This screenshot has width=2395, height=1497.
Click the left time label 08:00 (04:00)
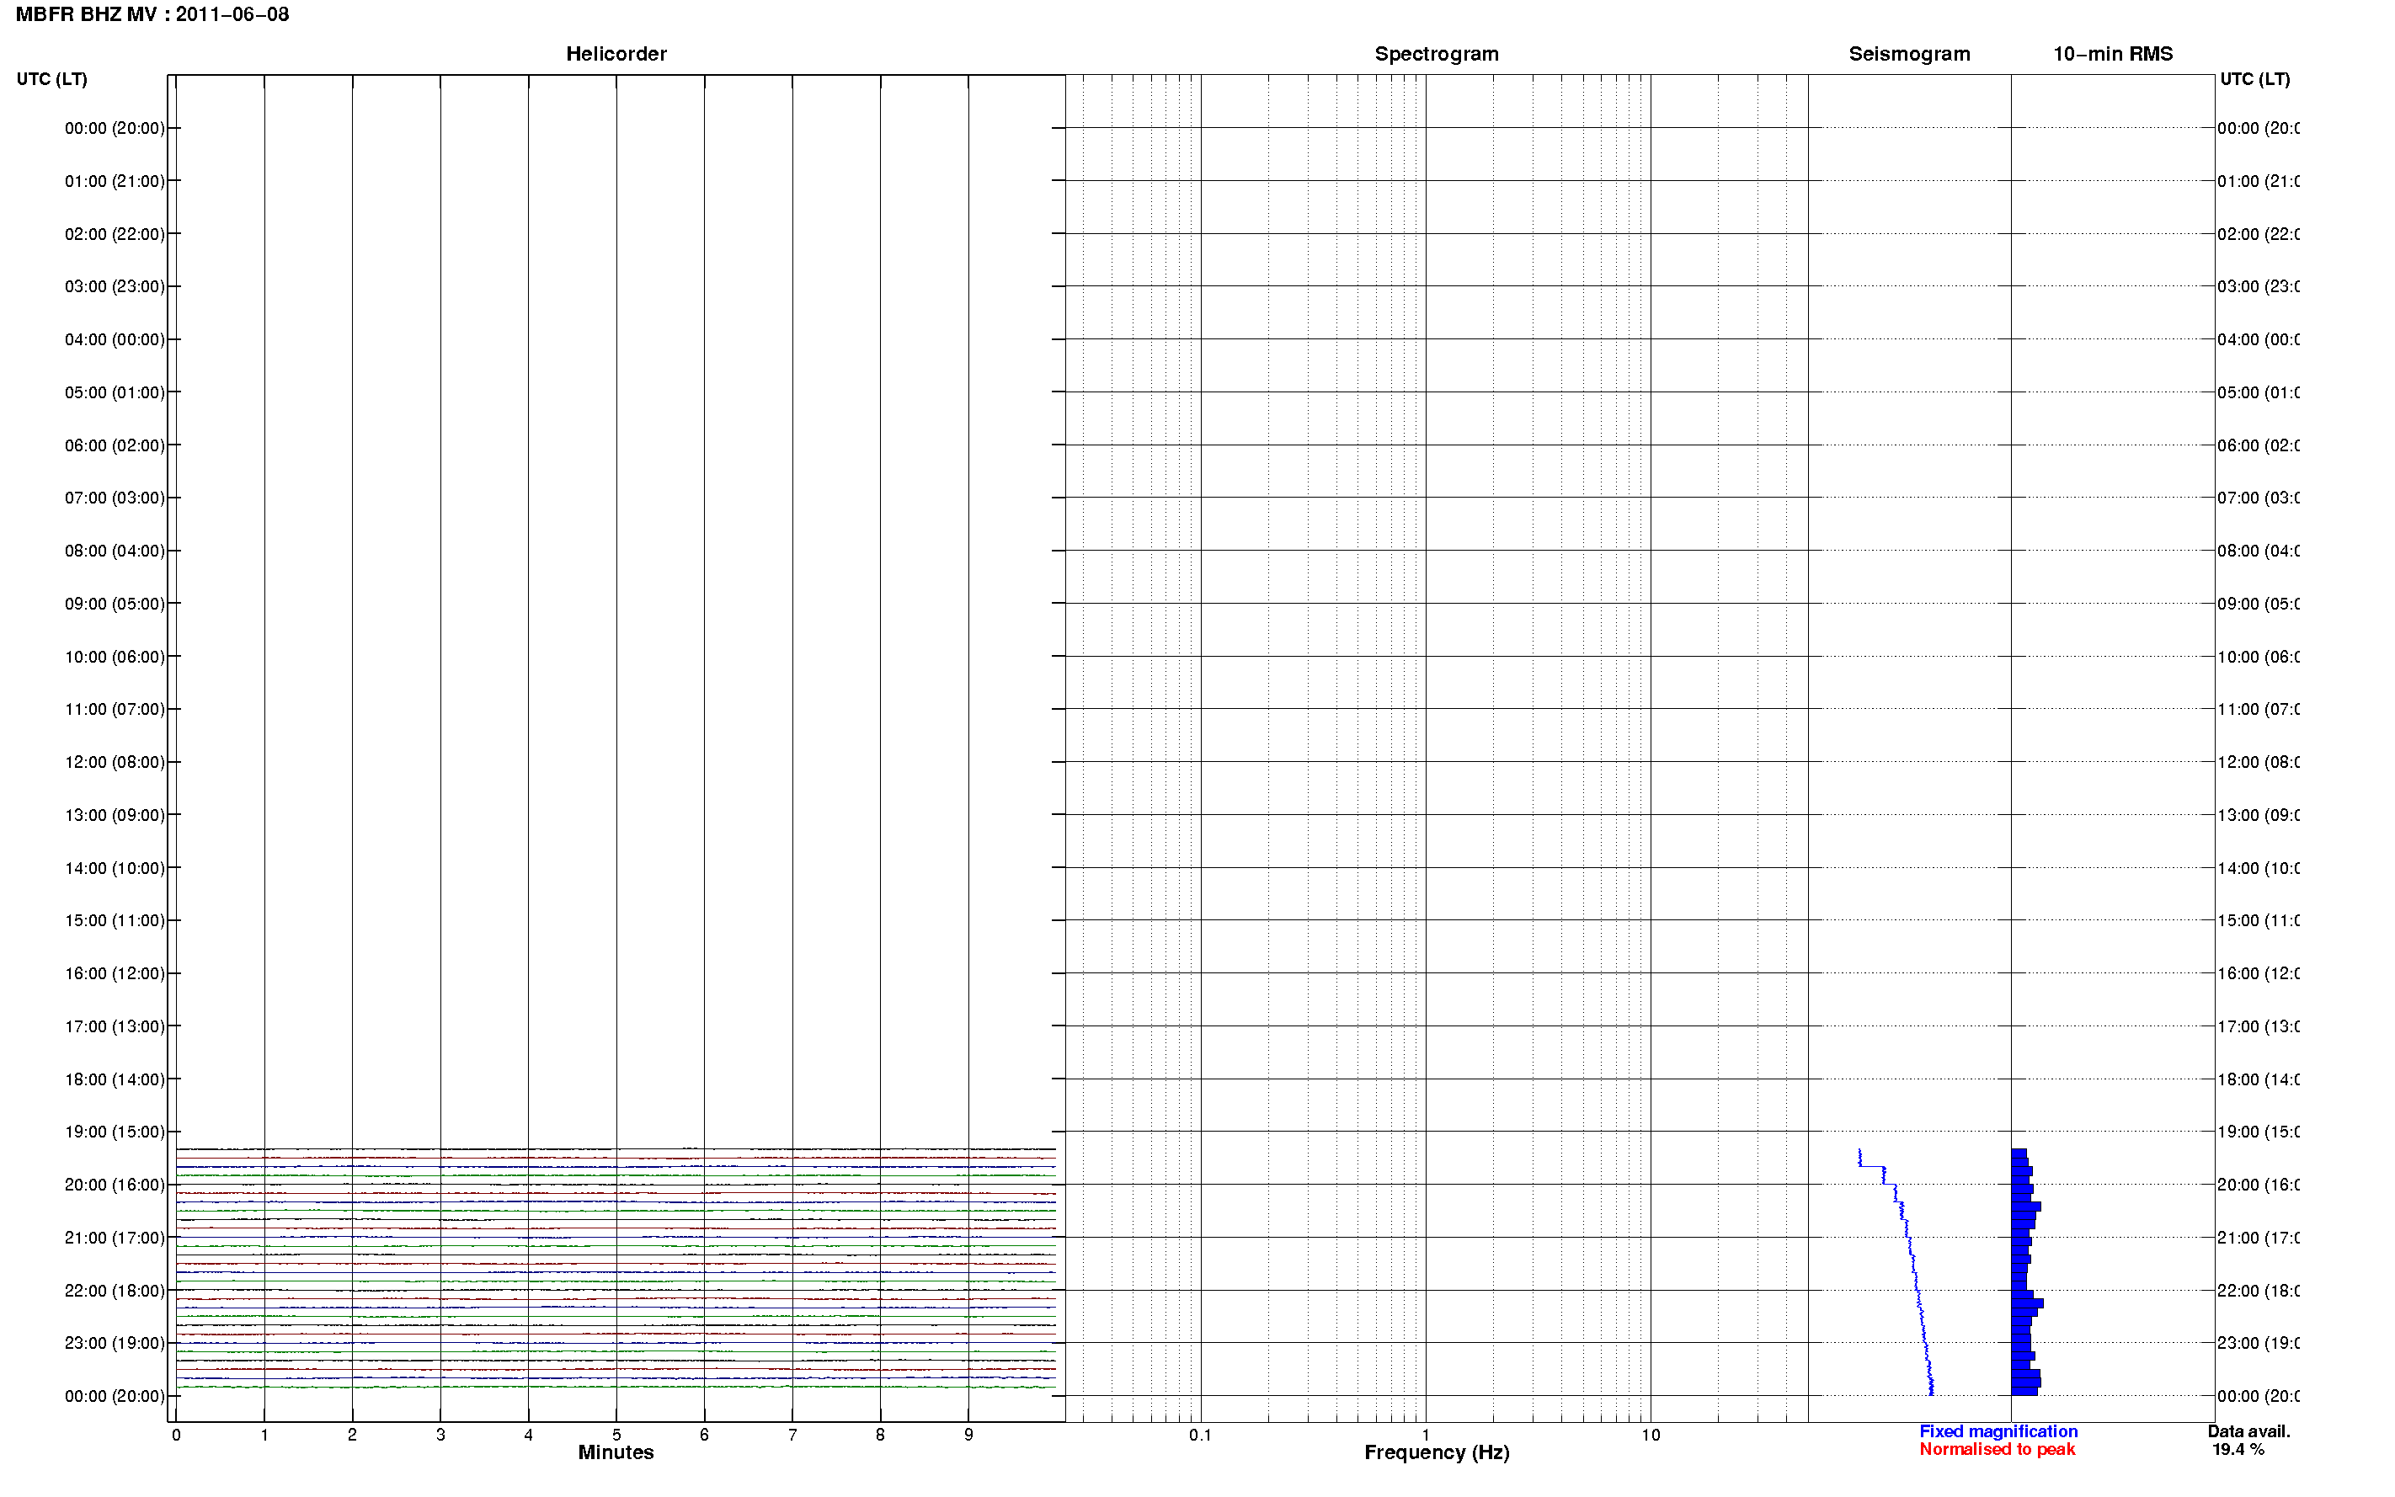tap(115, 551)
